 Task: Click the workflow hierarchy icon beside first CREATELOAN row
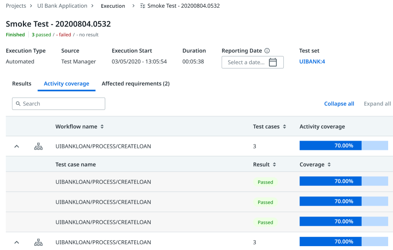click(x=38, y=146)
